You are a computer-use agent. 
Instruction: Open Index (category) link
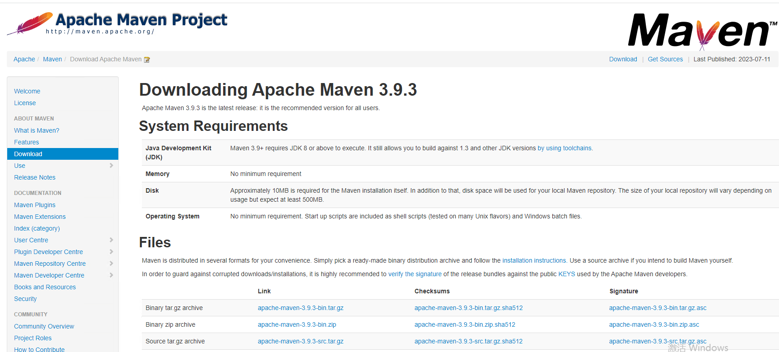pyautogui.click(x=37, y=228)
